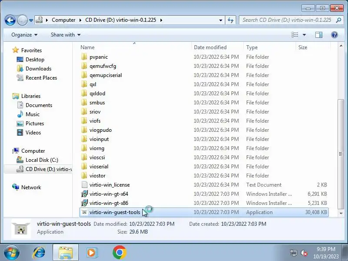Image resolution: width=348 pixels, height=261 pixels.
Task: Select virtio-win-gt-x86 installer icon
Action: [x=84, y=203]
